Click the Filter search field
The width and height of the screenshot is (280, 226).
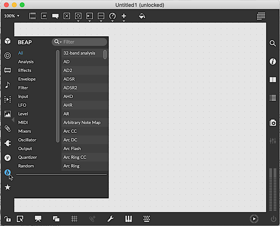tap(79, 42)
